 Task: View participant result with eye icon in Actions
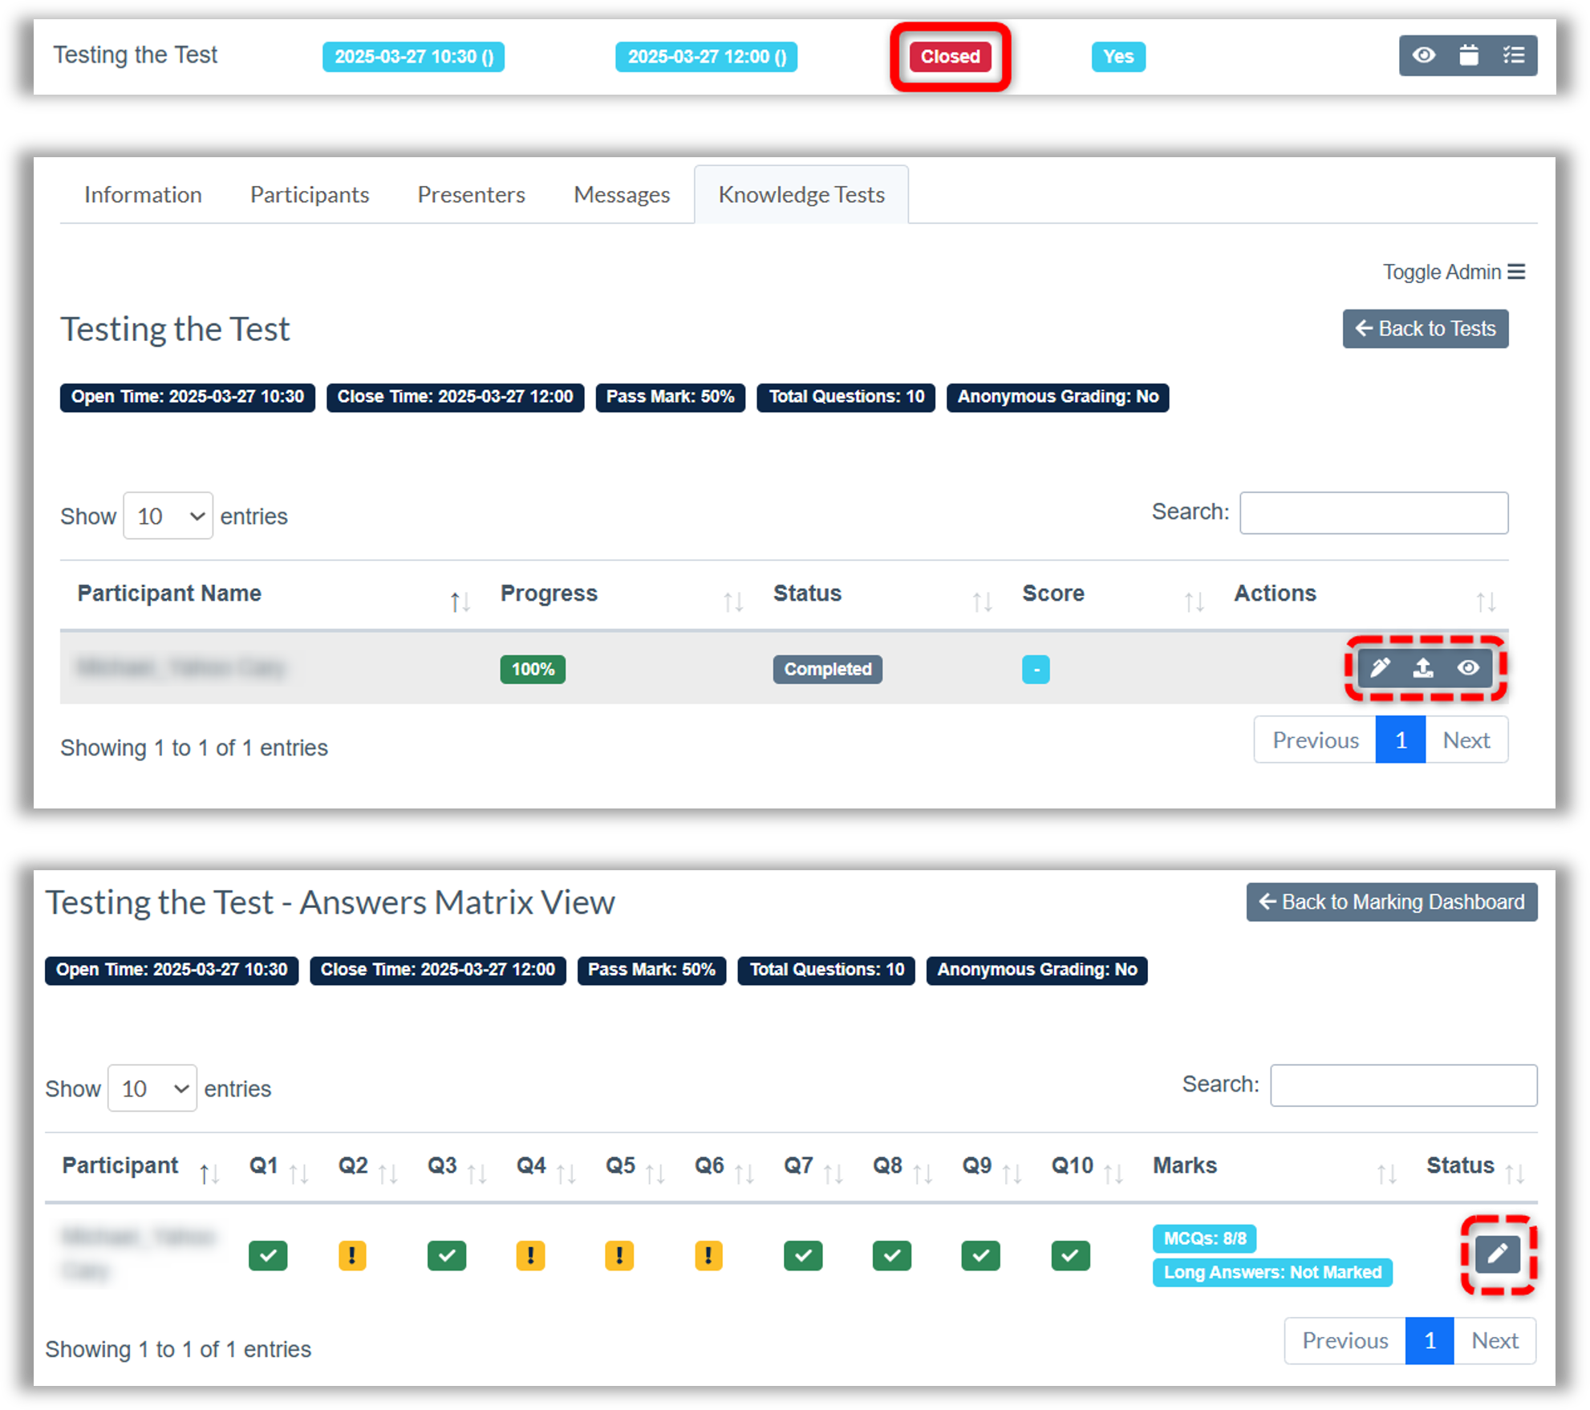click(x=1468, y=668)
